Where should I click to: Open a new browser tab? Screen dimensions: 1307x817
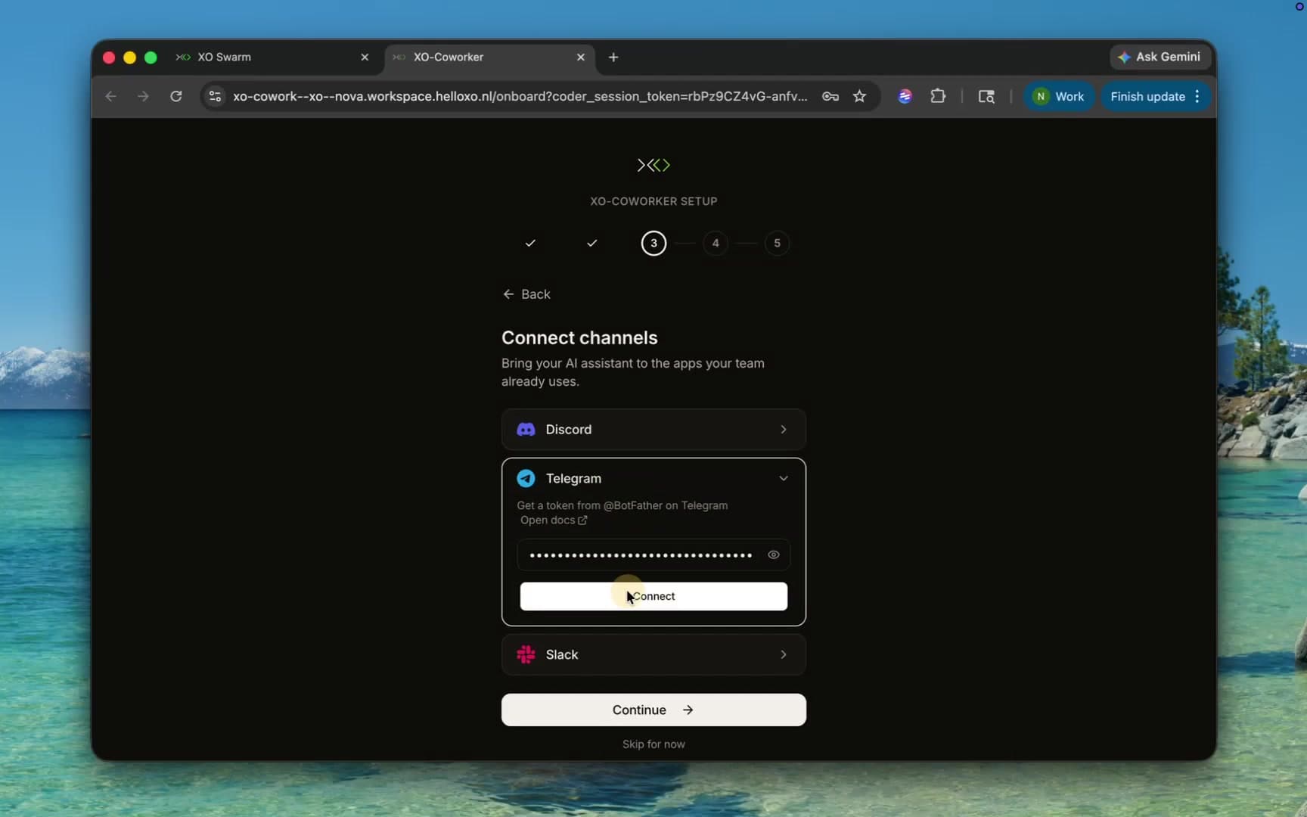(613, 57)
